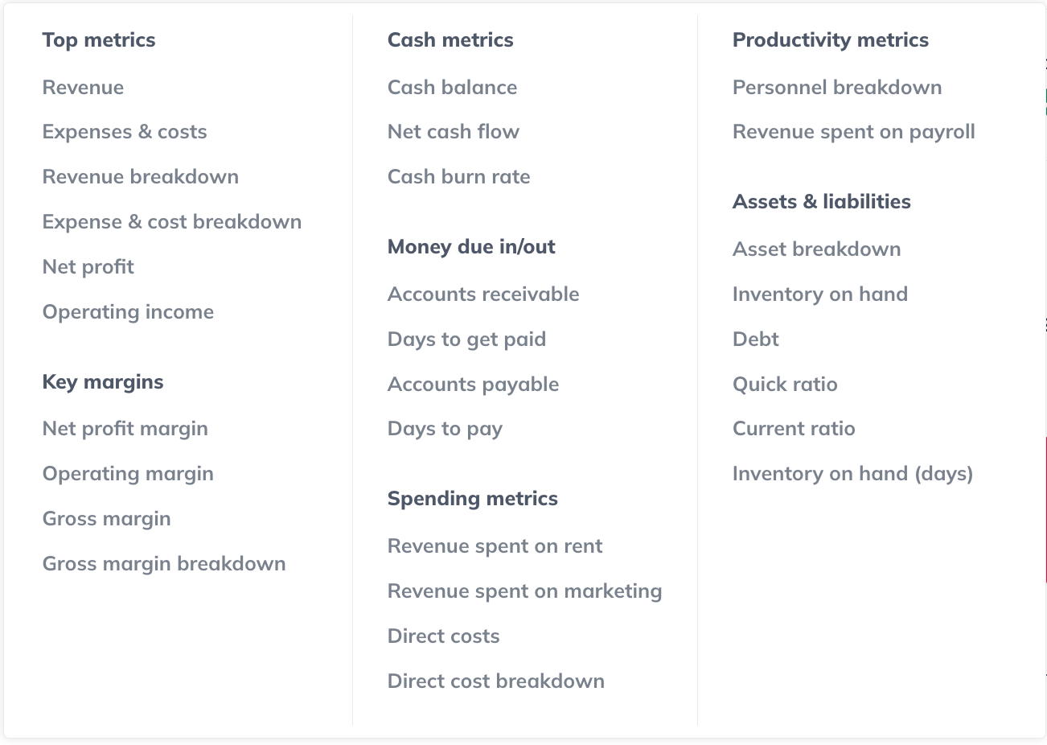Check the Quick ratio metric

(x=785, y=385)
